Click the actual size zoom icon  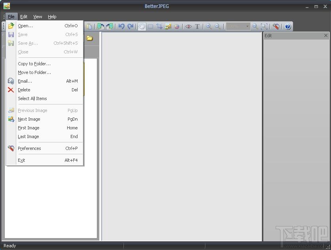255,27
